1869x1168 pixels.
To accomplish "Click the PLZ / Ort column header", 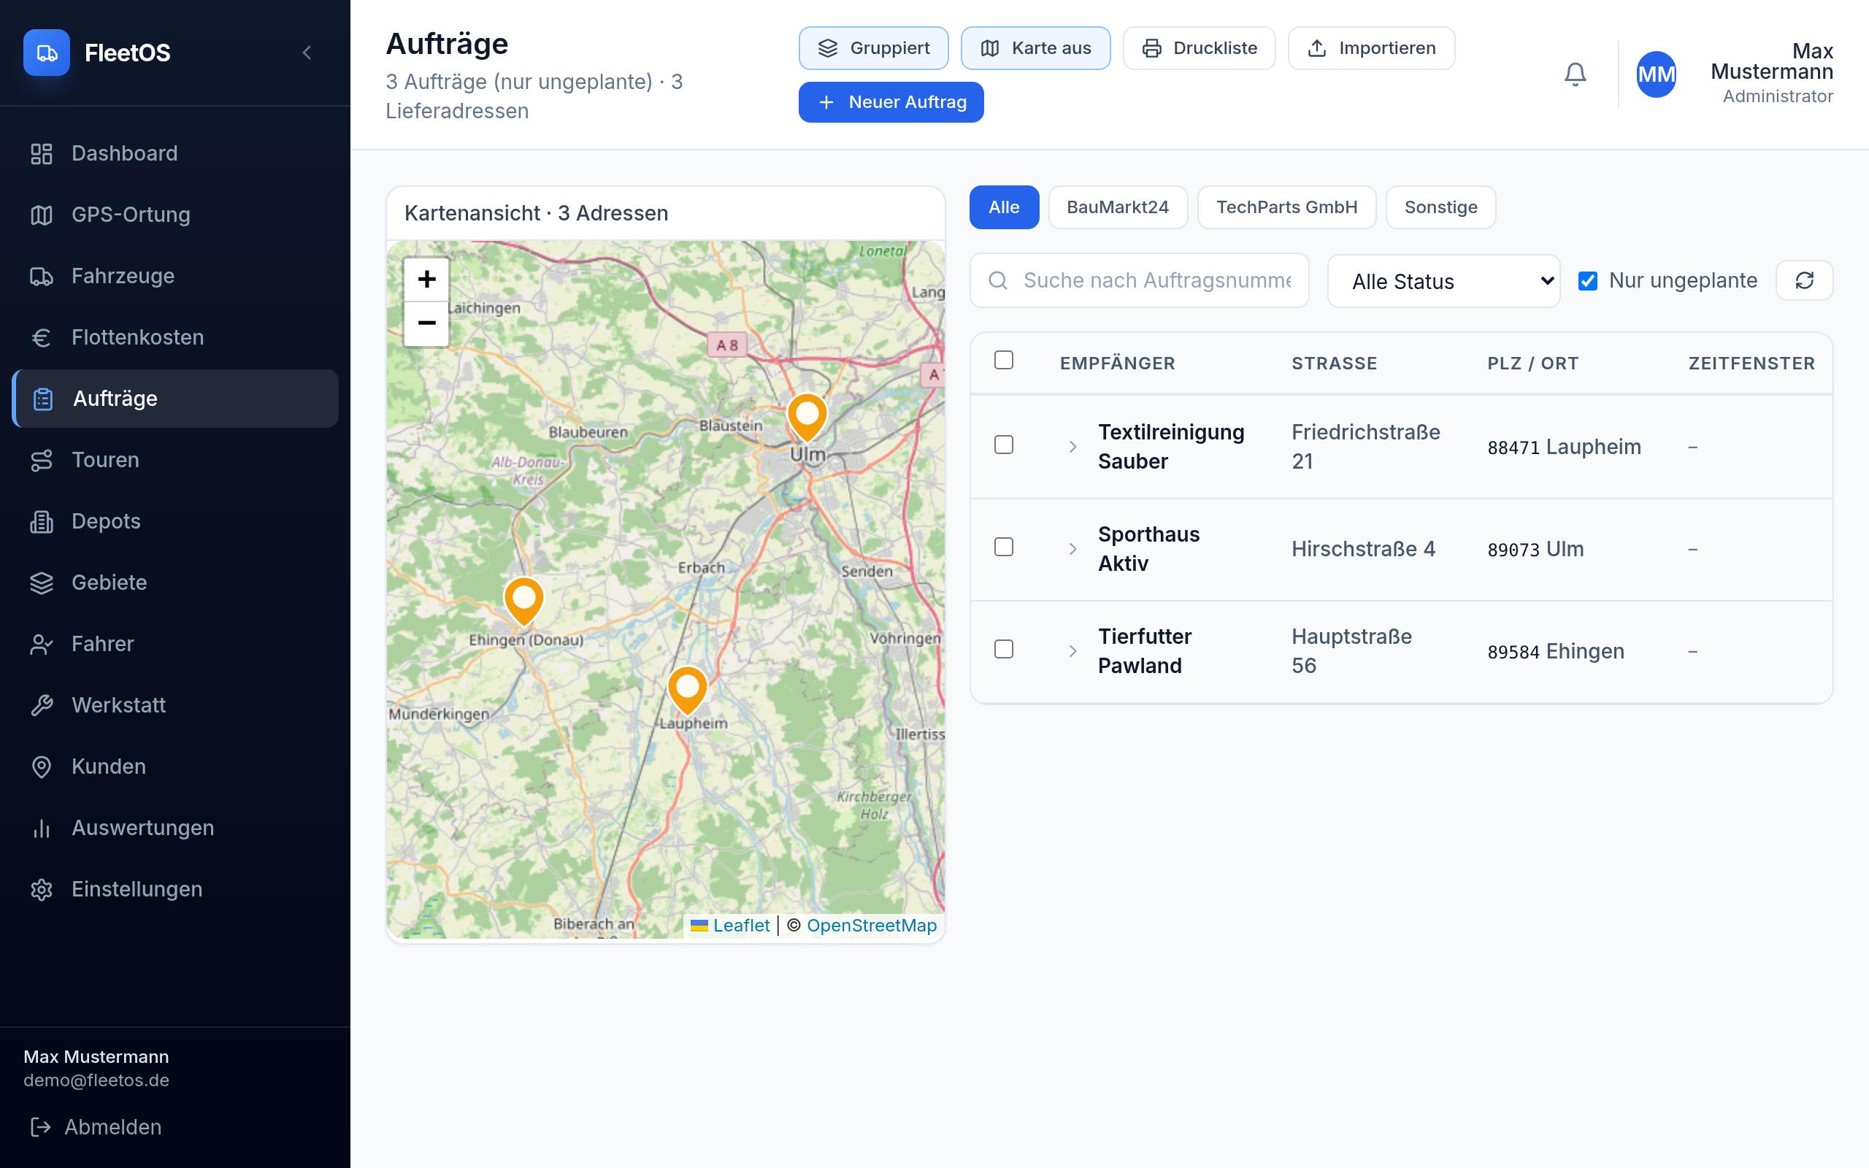I will [1532, 364].
